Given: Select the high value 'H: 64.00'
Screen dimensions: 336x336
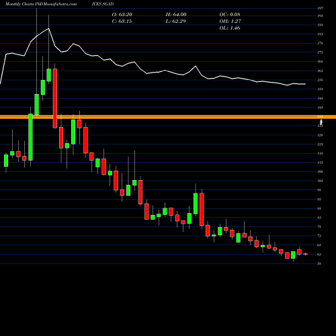Looking at the screenshot, I should (176, 14).
